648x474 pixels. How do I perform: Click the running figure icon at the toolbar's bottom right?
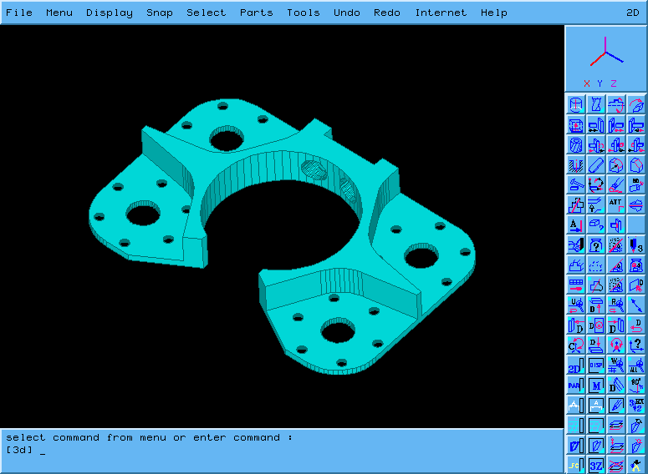click(636, 465)
